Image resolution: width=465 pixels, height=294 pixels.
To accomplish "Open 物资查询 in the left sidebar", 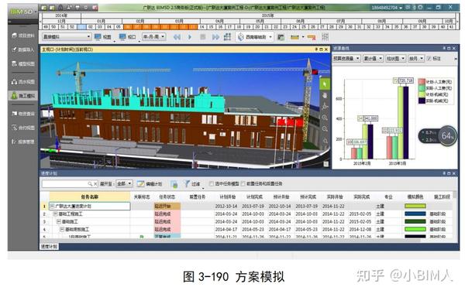I will point(23,114).
